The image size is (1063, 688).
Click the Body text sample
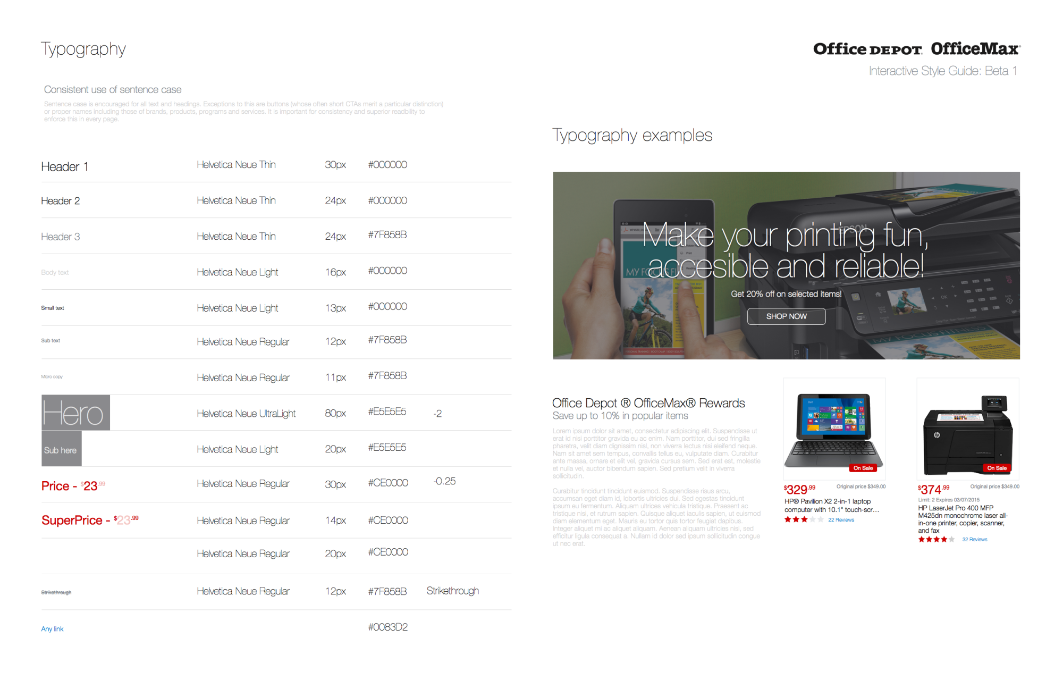55,272
